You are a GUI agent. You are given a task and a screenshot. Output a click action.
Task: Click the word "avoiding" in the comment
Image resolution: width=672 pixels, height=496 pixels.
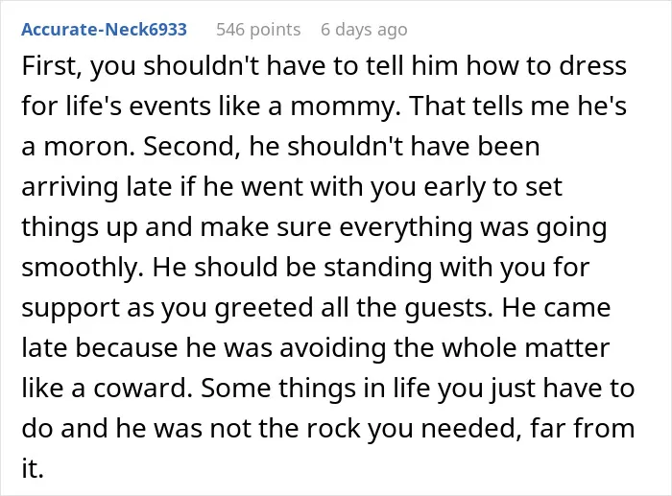coord(332,348)
